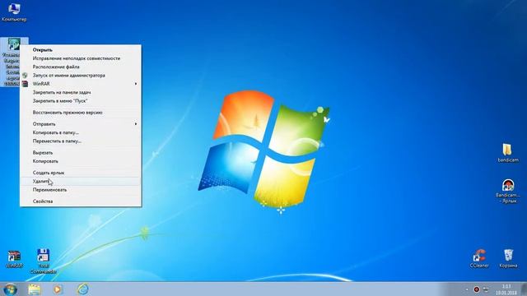Choose Исправление неполадок совместимости
Viewport: 527px width, 296px height.
pyautogui.click(x=81, y=58)
